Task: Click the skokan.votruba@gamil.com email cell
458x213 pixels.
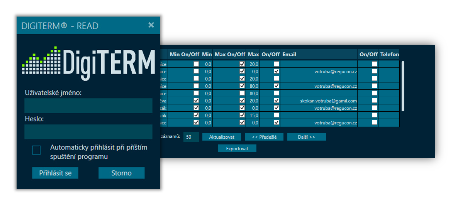Action: pos(319,101)
